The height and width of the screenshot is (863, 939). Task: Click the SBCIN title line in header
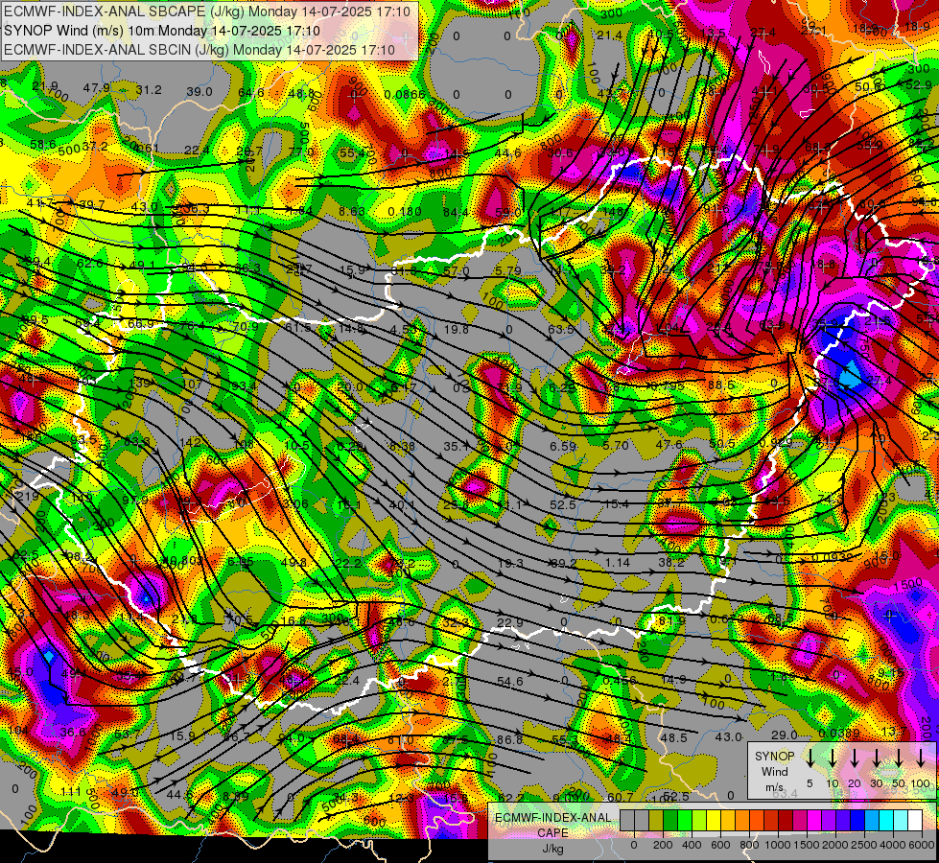pyautogui.click(x=200, y=50)
